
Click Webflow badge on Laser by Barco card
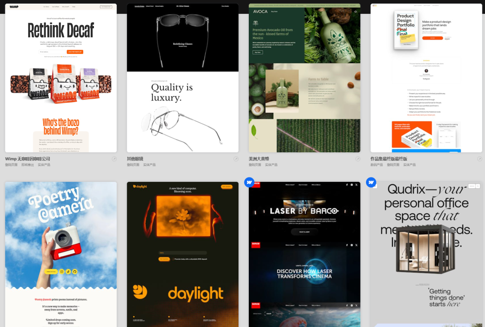[249, 182]
